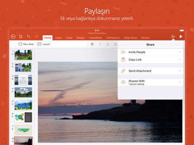The image size is (194, 145).
Task: Switch to the Transitions tab
Action: point(95,38)
